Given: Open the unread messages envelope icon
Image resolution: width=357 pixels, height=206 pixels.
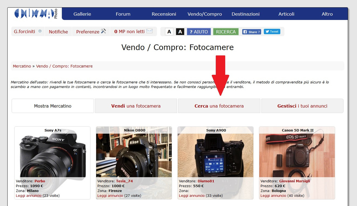Looking at the screenshot, I should (x=149, y=31).
